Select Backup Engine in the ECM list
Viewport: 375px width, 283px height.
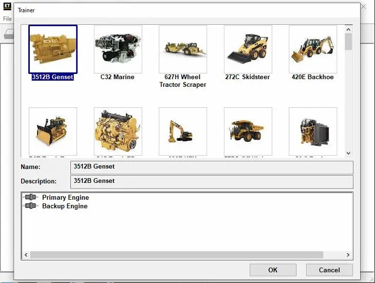click(65, 206)
